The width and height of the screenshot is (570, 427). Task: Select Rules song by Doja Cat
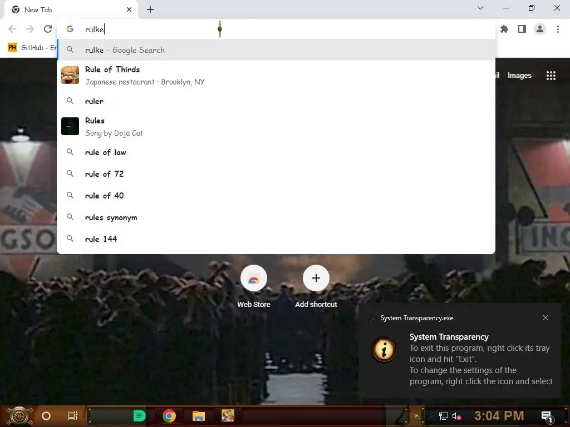(276, 127)
